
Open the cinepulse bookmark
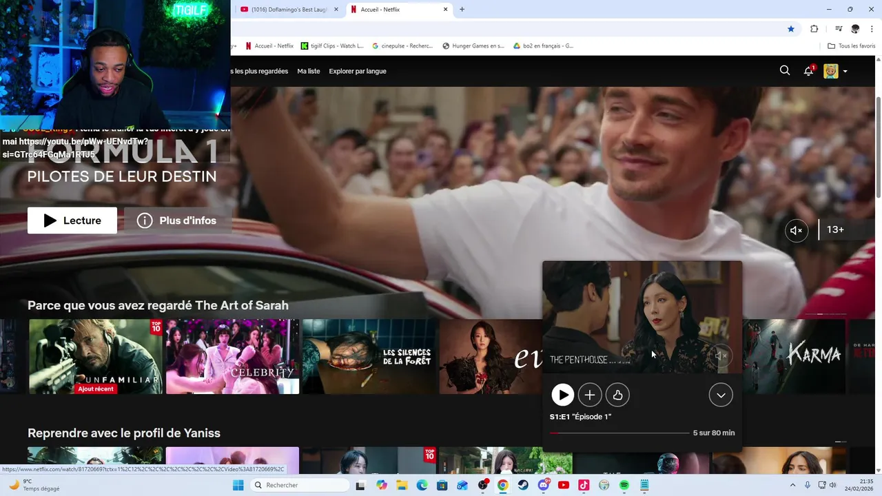(x=402, y=46)
